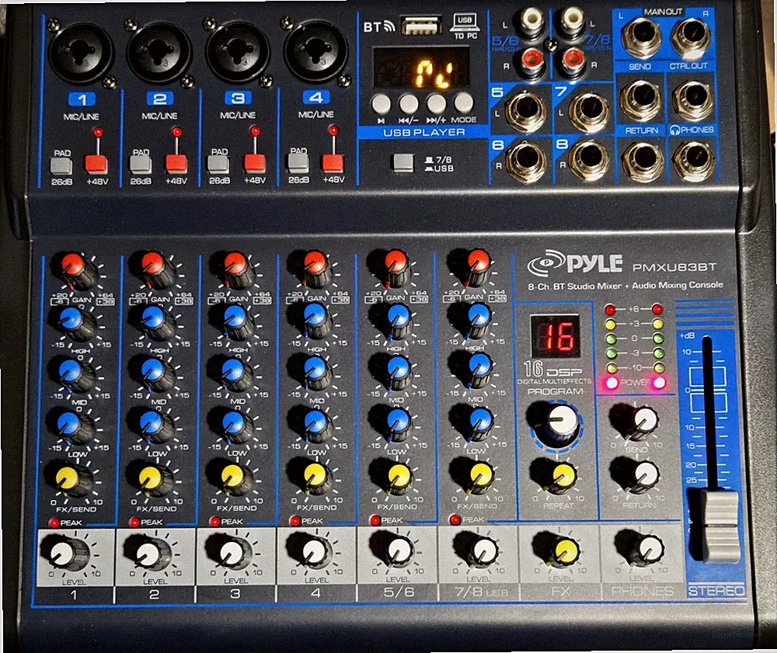Toggle channel 3 +48V phantom power switch
This screenshot has width=777, height=653.
255,162
